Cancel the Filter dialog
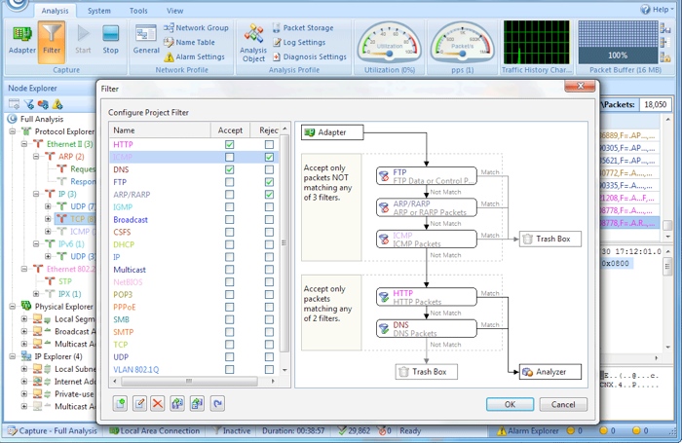Image resolution: width=682 pixels, height=443 pixels. tap(563, 404)
